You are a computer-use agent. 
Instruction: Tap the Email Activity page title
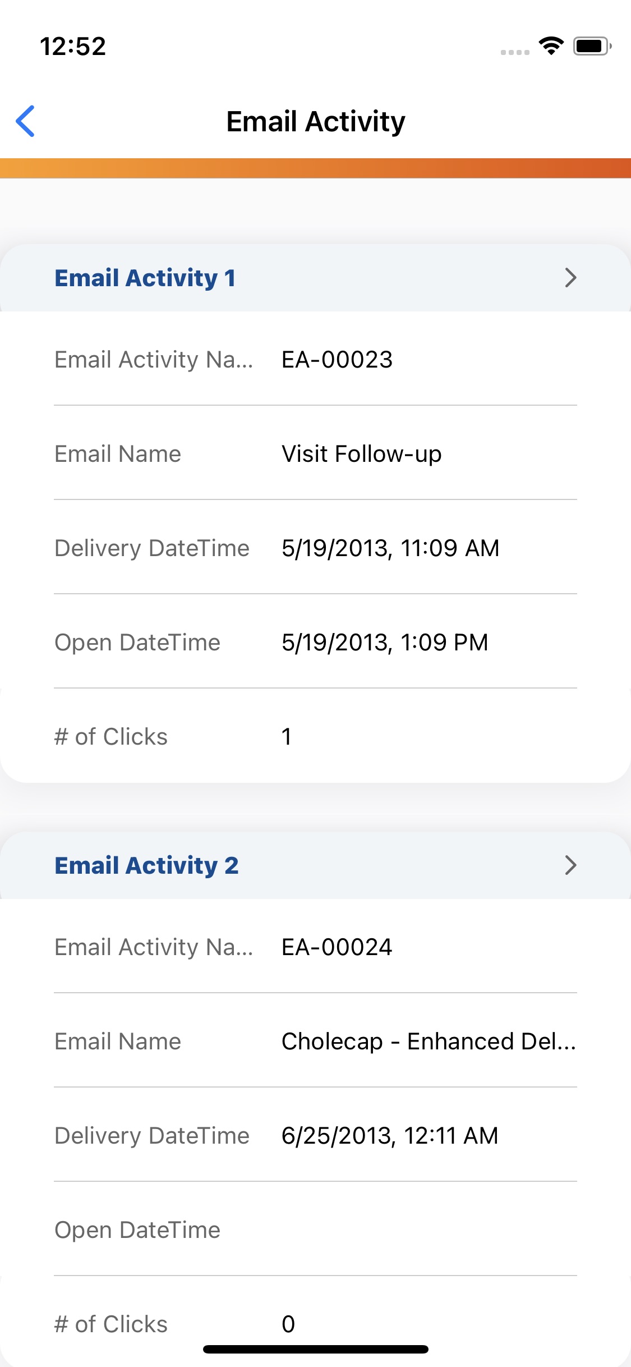tap(316, 121)
